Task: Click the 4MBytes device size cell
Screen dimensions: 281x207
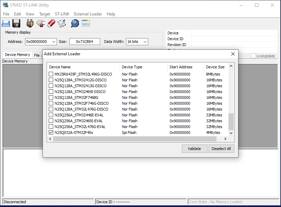Action: pyautogui.click(x=213, y=133)
